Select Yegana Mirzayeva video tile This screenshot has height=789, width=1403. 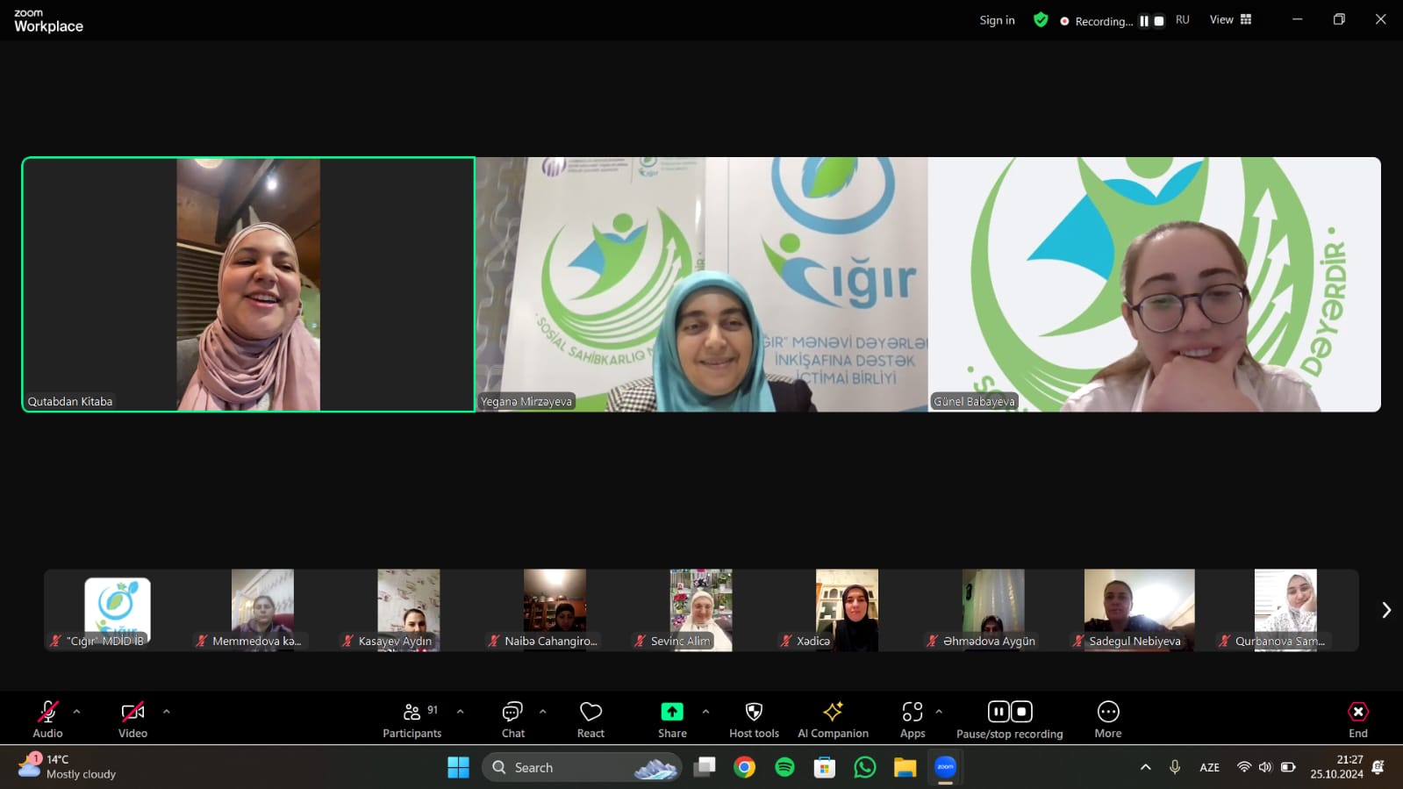point(701,284)
